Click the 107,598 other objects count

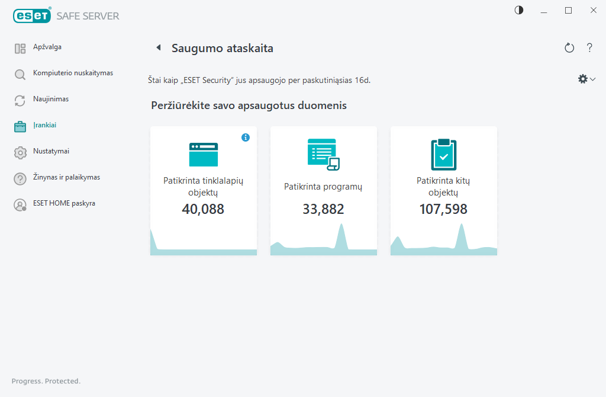pos(443,209)
